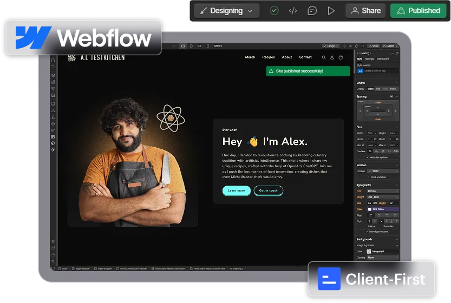
Task: Expand More size options
Action: pos(378,157)
